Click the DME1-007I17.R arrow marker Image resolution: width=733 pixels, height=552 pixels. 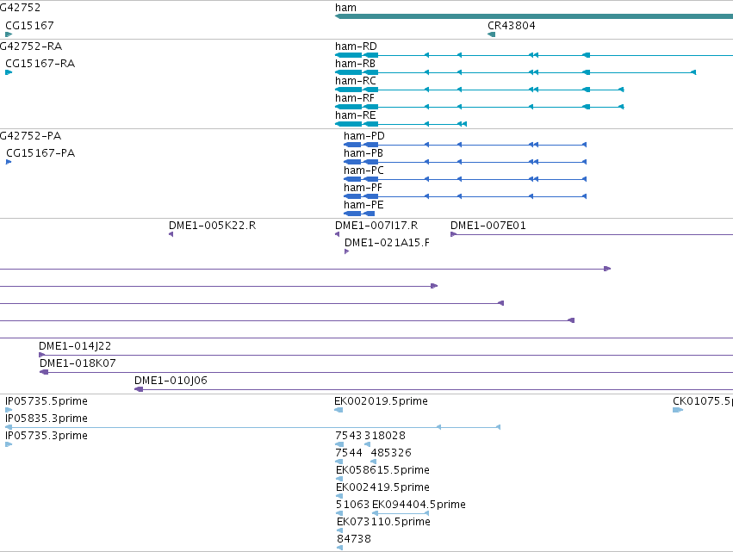click(x=338, y=234)
